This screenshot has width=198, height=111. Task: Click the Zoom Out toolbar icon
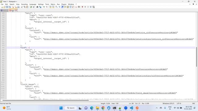coord(47,7)
